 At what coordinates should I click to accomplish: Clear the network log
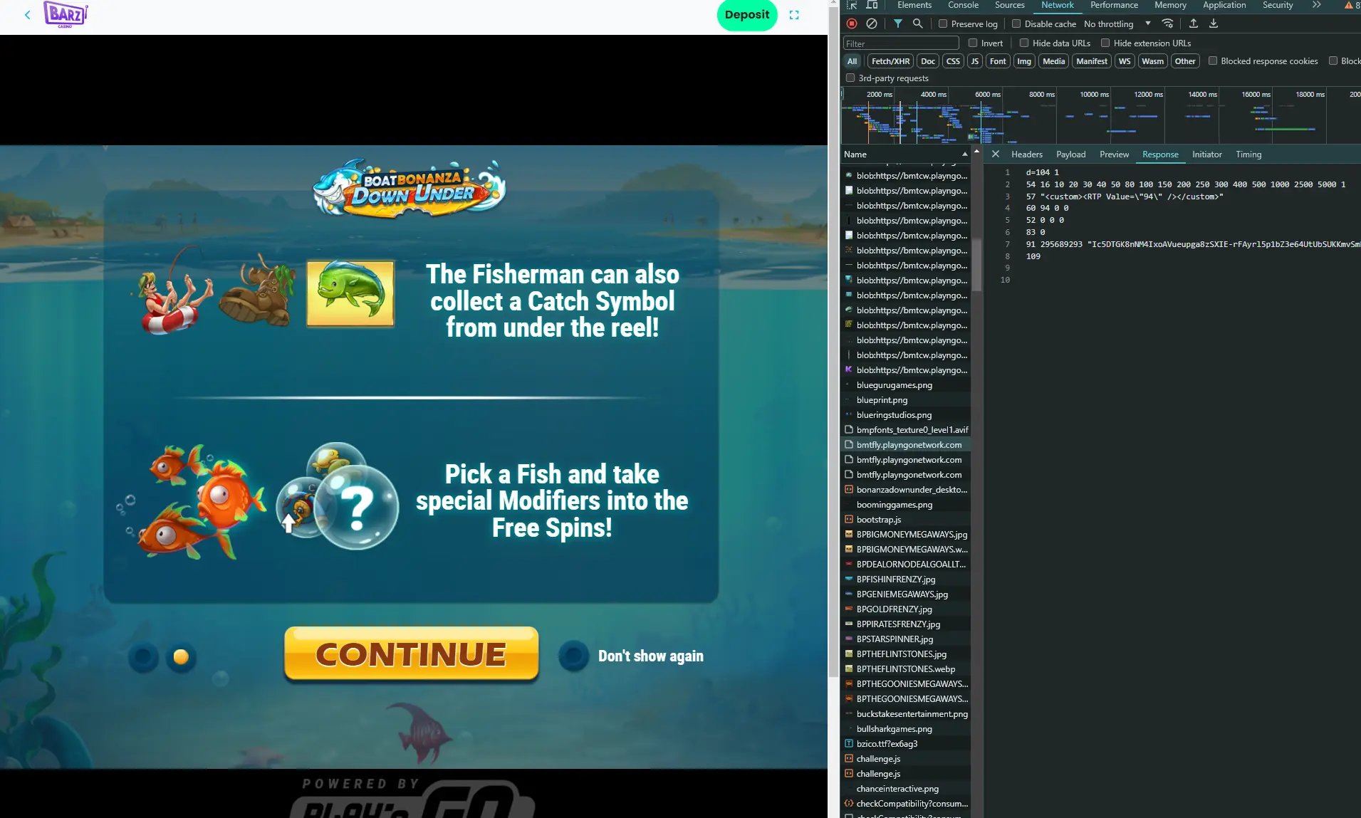tap(872, 23)
